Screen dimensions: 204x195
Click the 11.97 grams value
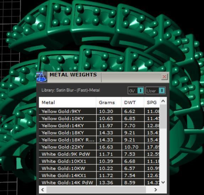(x=106, y=126)
